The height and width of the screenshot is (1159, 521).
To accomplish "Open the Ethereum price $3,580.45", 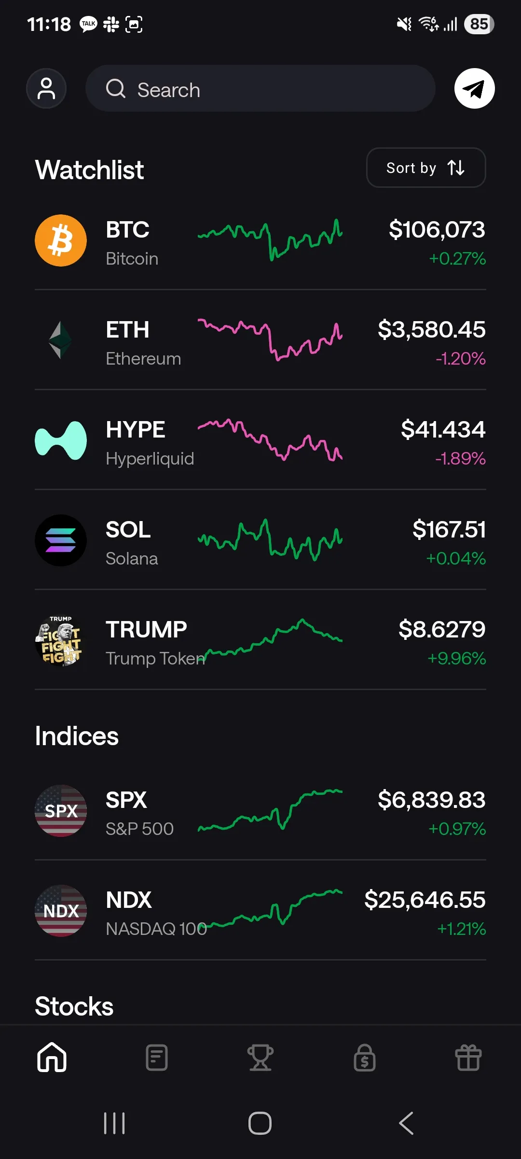I will (431, 330).
